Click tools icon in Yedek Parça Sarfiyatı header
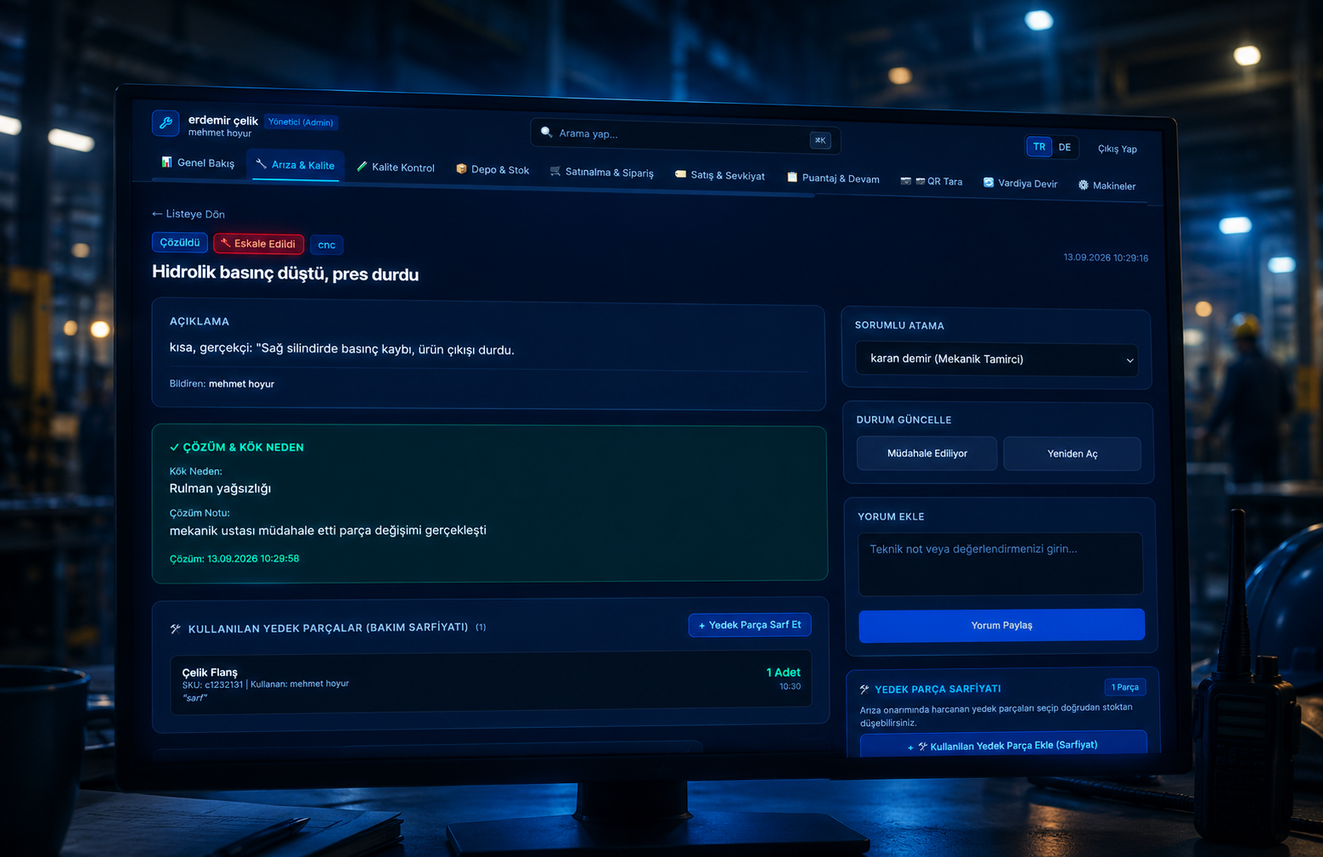1323x857 pixels. [x=864, y=689]
